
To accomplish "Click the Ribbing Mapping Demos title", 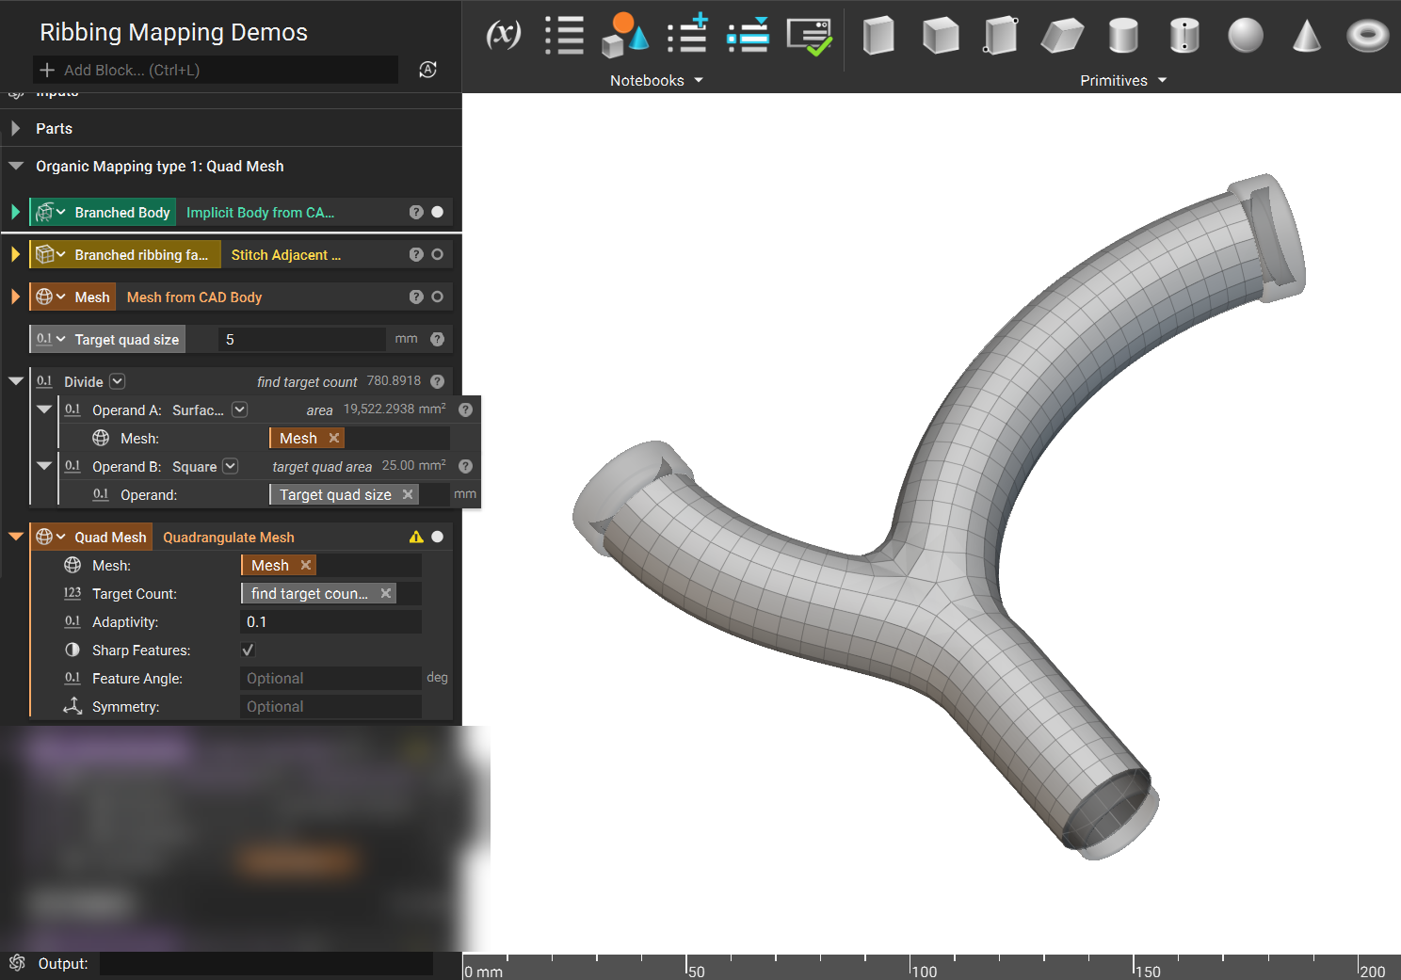I will (173, 32).
